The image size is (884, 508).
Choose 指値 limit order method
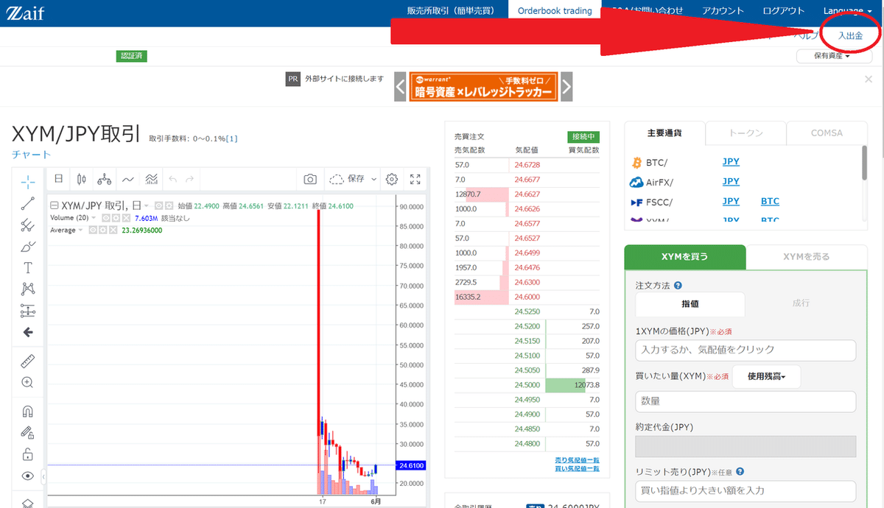tap(690, 303)
